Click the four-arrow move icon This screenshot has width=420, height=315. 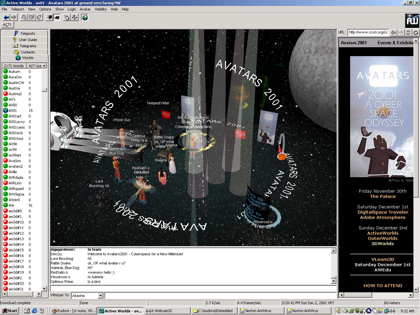coord(74,17)
